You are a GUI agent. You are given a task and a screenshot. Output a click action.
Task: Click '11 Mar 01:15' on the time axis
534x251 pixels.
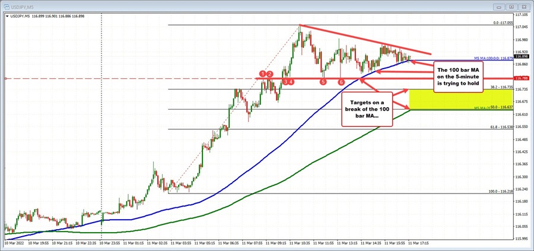[132, 243]
